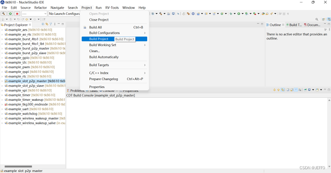Click Show Next console arrow down
This screenshot has height=173, width=331.
(x=274, y=90)
